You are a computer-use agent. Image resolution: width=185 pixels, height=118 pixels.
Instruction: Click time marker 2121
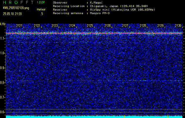tap(19, 26)
